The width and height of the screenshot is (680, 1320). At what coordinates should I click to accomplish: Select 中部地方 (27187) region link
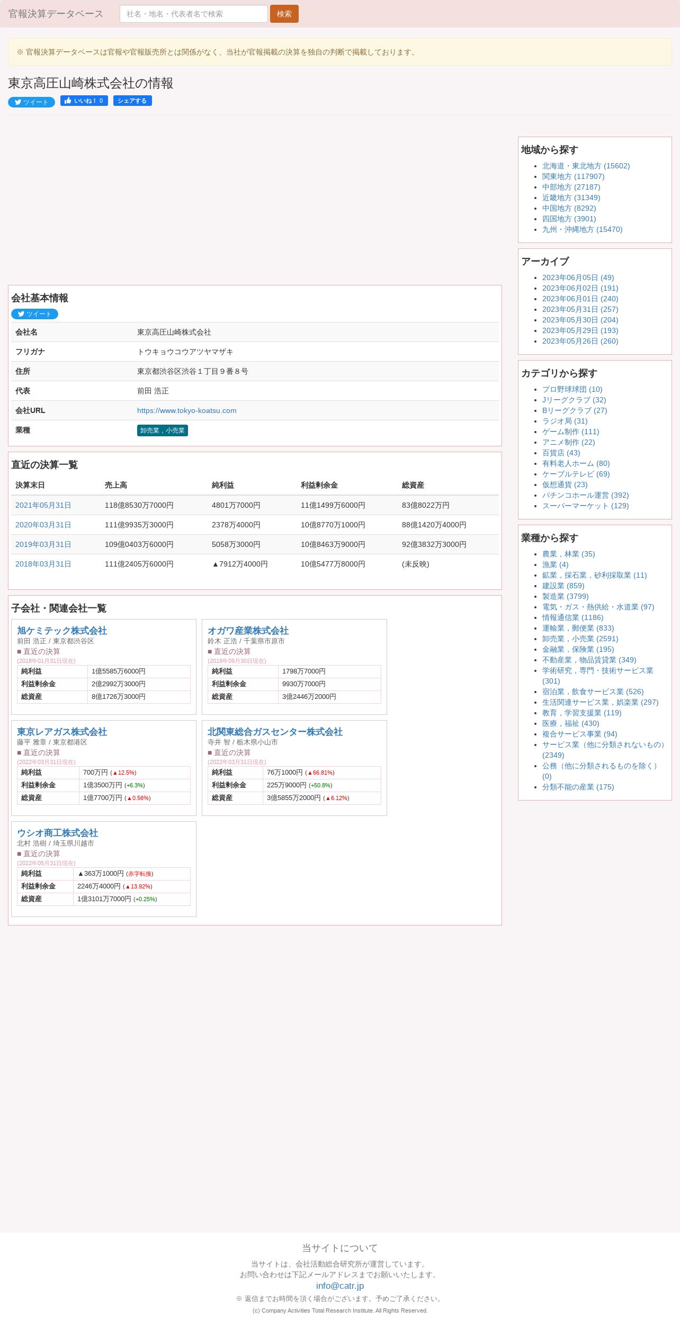point(571,187)
